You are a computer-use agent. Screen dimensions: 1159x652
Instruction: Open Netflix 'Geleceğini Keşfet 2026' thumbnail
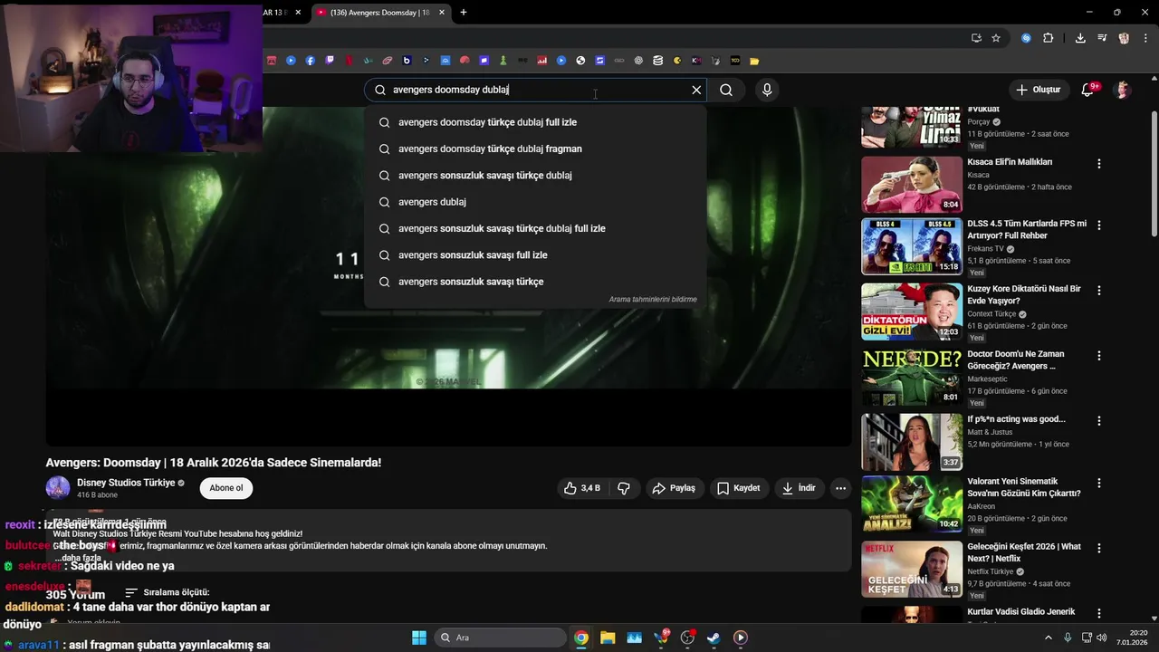click(912, 570)
